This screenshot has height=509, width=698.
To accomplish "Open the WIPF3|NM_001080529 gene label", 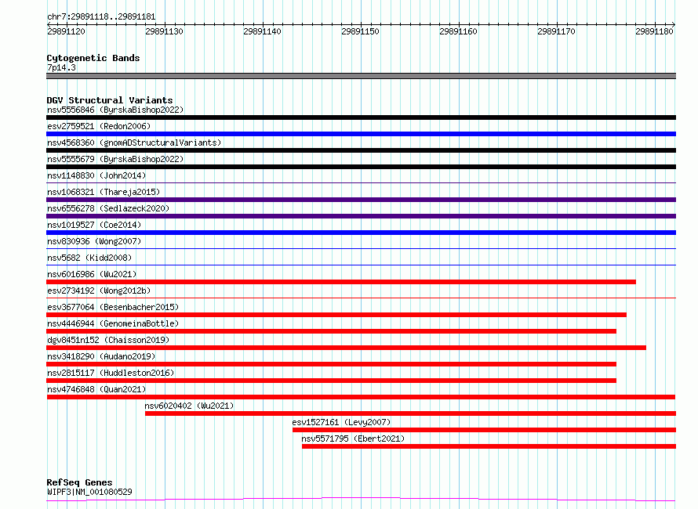I will pyautogui.click(x=89, y=492).
